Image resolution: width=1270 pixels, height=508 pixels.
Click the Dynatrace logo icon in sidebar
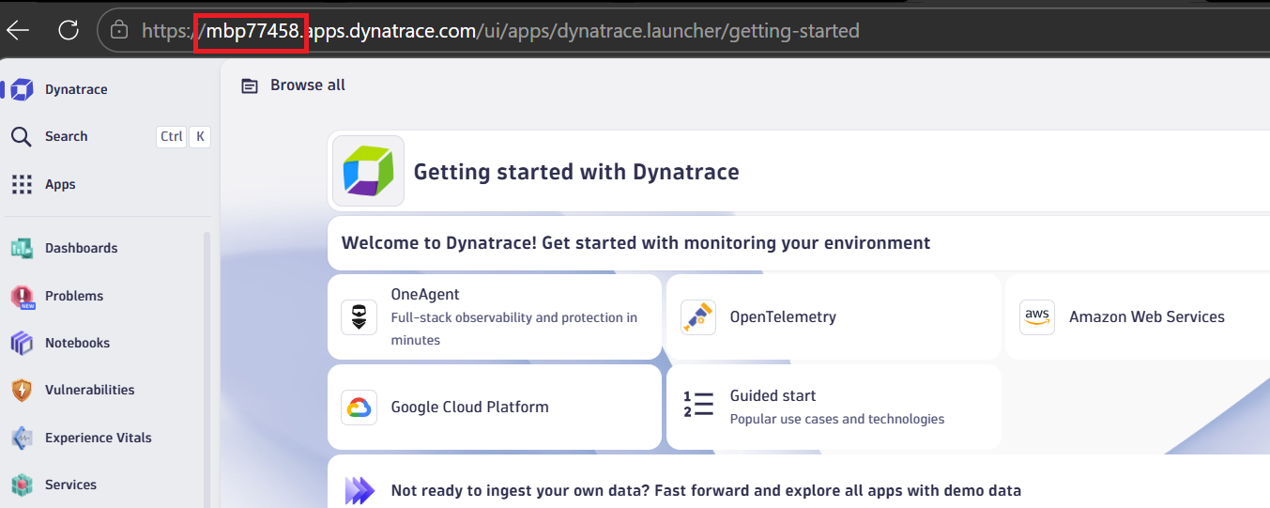click(x=22, y=89)
